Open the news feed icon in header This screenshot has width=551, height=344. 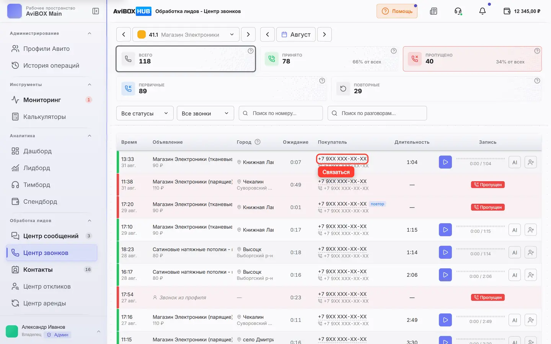[x=434, y=11]
